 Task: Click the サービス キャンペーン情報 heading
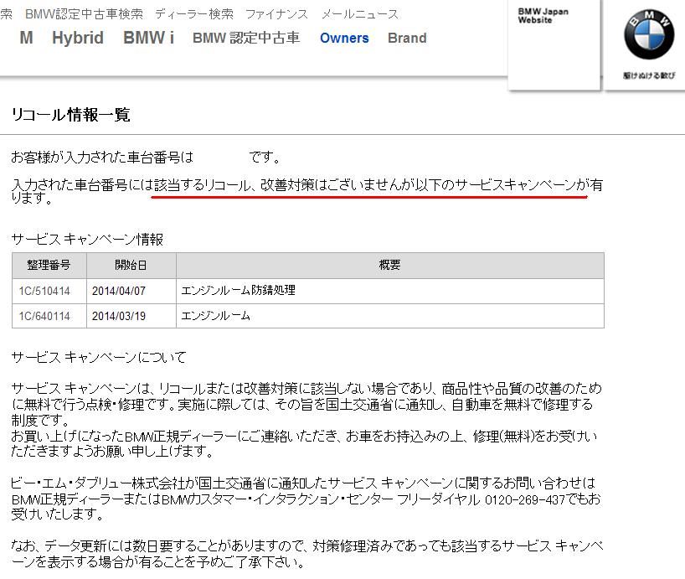coord(87,240)
